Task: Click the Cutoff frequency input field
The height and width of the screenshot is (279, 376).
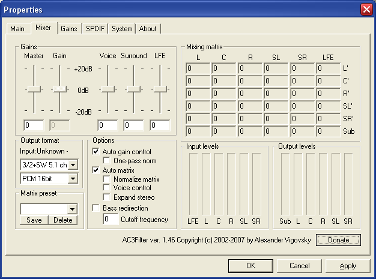Action: (x=111, y=220)
